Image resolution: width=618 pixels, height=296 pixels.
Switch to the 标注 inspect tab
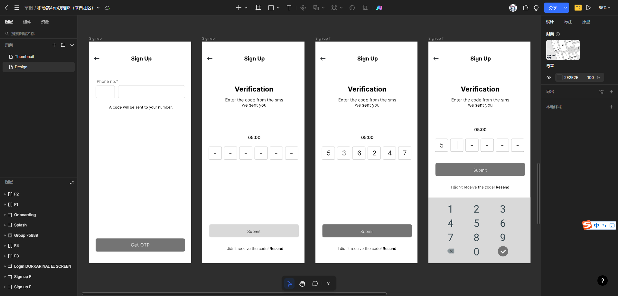point(568,22)
